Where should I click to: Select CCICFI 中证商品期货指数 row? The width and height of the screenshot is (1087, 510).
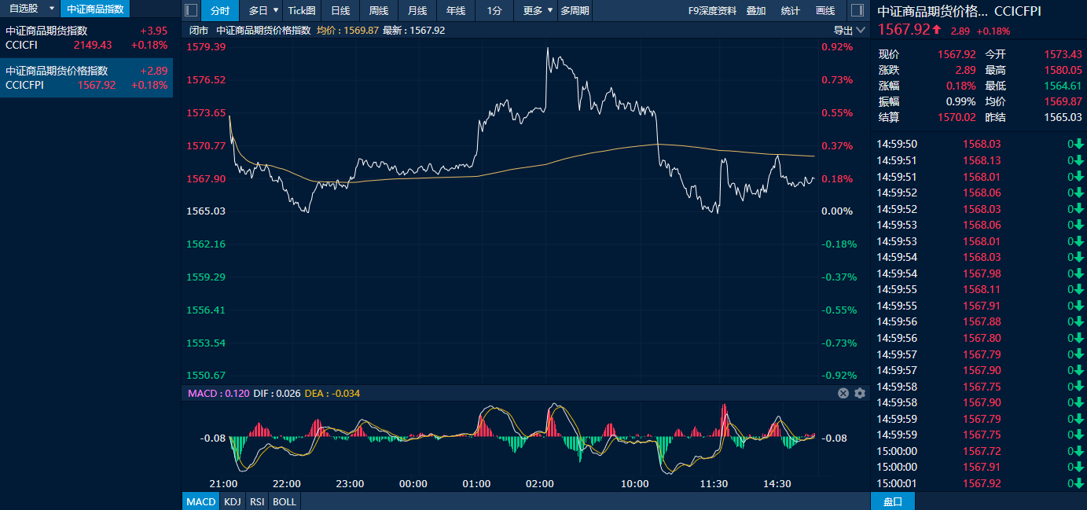tap(86, 38)
